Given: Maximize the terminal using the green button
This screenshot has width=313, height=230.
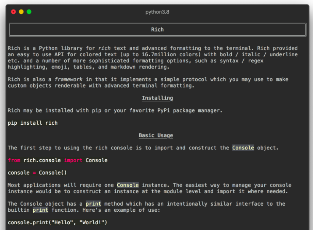Looking at the screenshot, I should [x=29, y=12].
